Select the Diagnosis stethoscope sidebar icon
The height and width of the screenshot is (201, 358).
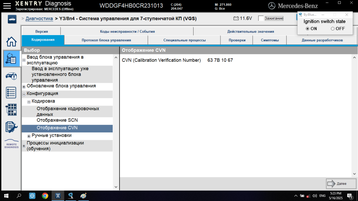pos(11,59)
